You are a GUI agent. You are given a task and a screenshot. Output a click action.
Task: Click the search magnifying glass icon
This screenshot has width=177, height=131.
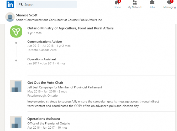pos(21,4)
